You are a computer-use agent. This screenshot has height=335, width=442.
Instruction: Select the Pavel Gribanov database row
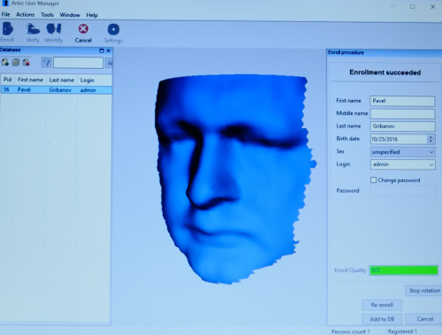57,90
